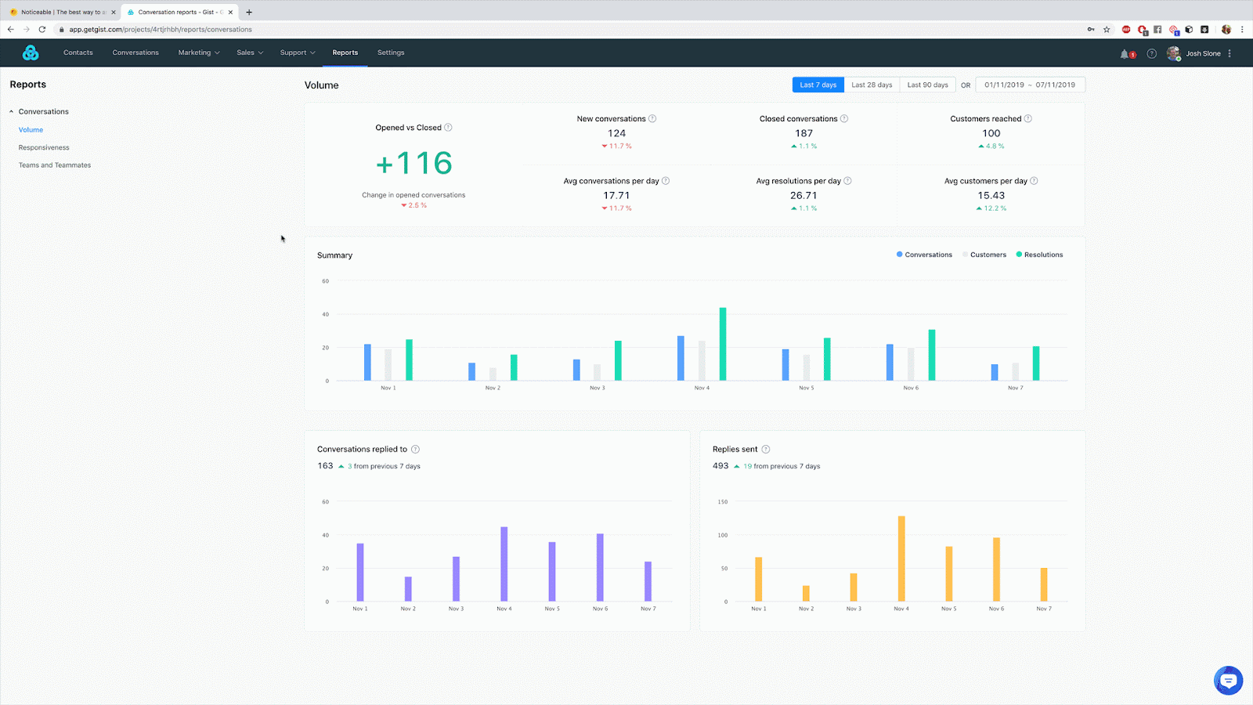This screenshot has width=1253, height=705.
Task: Go back in browser history
Action: tap(11, 30)
